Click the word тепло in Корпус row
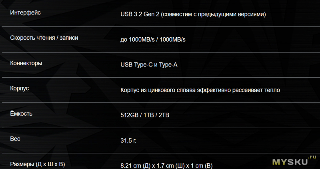The height and width of the screenshot is (169, 320). [x=272, y=90]
